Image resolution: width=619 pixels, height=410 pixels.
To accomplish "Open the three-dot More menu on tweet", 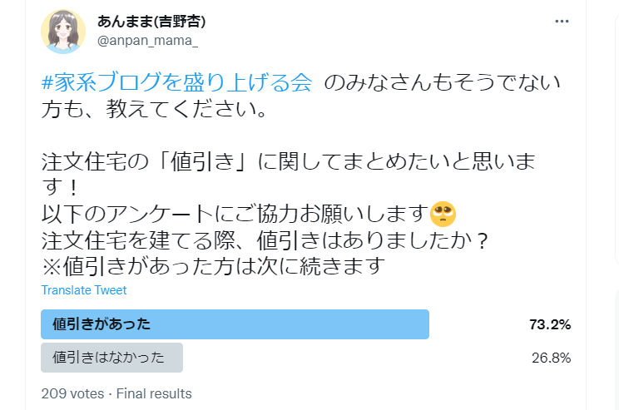I will [x=562, y=22].
